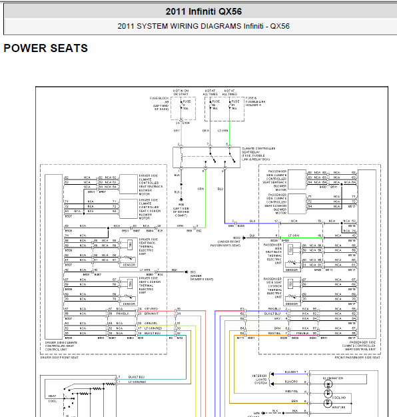The width and height of the screenshot is (397, 417).
Task: Click the "GRN/YEL" wire label at pin 20
Action: coord(151,324)
